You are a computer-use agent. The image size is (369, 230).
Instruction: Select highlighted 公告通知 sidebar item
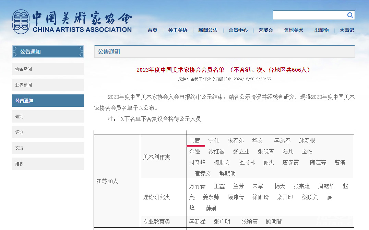pos(48,101)
